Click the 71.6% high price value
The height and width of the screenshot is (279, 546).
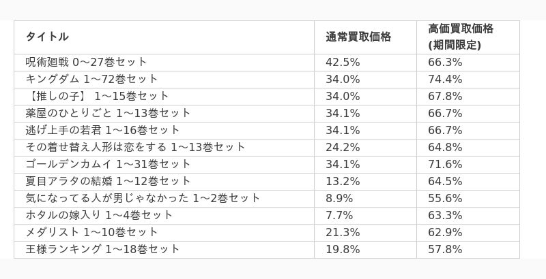coord(445,165)
